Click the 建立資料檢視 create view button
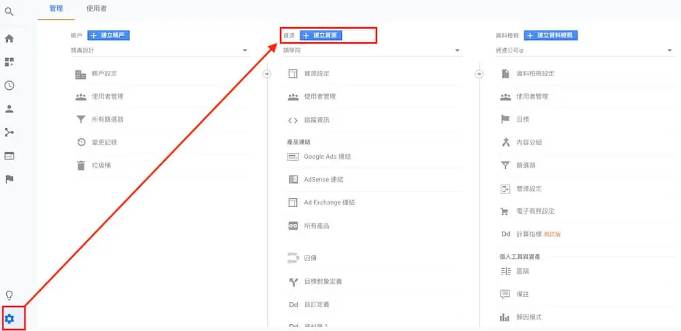The width and height of the screenshot is (681, 331). [551, 35]
